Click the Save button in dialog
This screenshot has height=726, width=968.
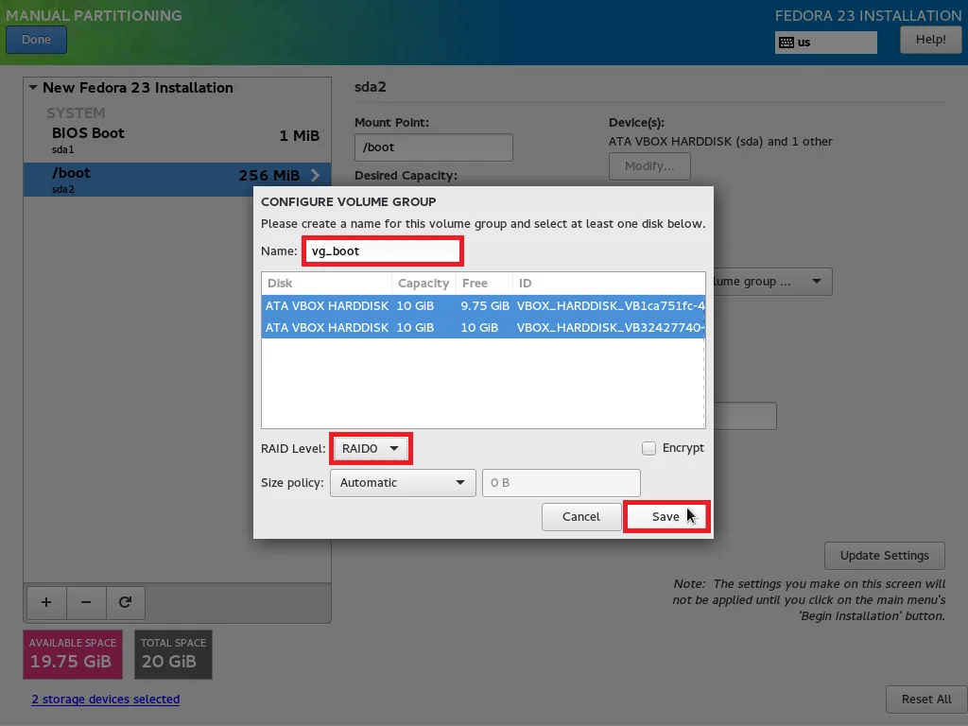tap(666, 517)
